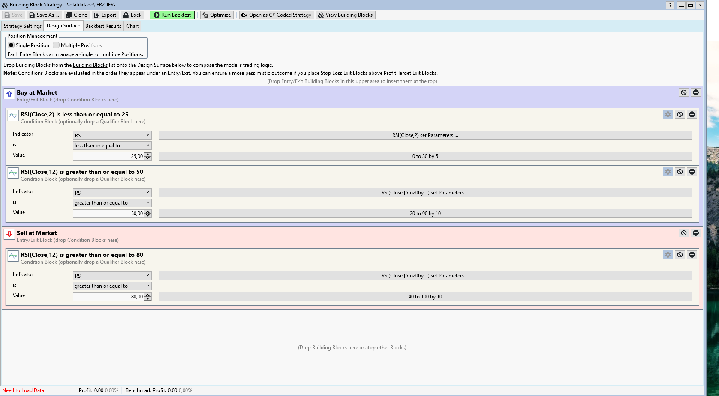Click the Buy at Market up-arrow icon
This screenshot has height=396, width=719.
9,94
